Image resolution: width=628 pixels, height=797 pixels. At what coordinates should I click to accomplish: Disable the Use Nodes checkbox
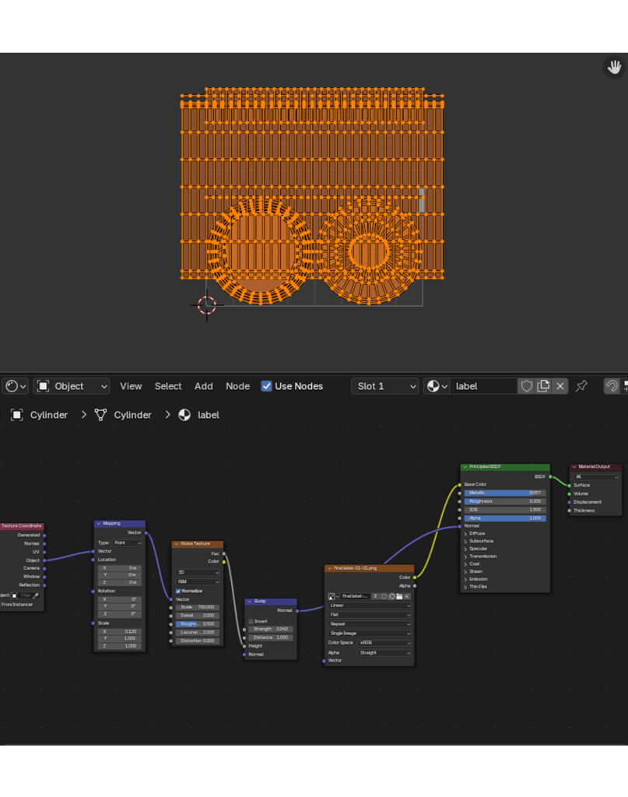coord(267,386)
